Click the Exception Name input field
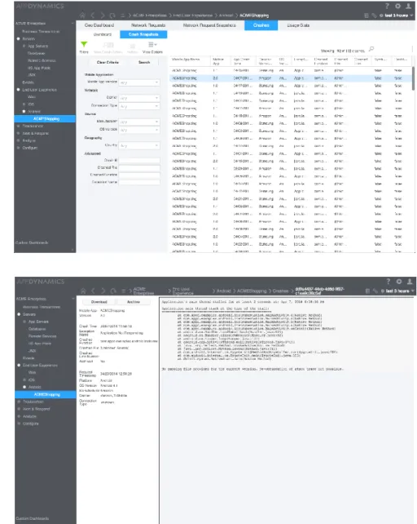This screenshot has height=524, width=417. point(139,183)
